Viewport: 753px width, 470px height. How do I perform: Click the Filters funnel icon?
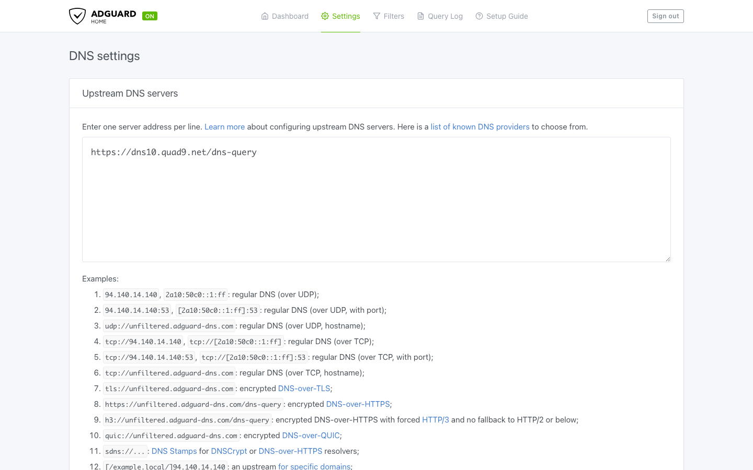click(376, 16)
